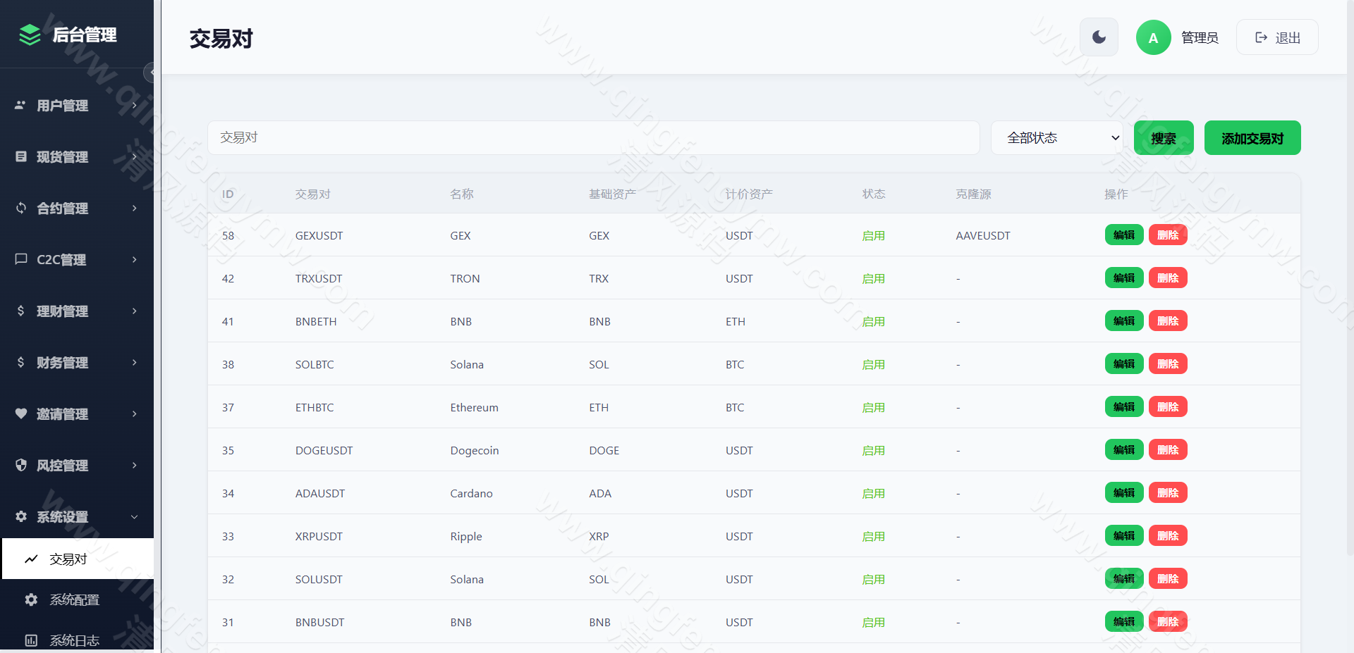This screenshot has height=653, width=1354.
Task: Open the 用户管理 menu label
Action: pyautogui.click(x=63, y=106)
